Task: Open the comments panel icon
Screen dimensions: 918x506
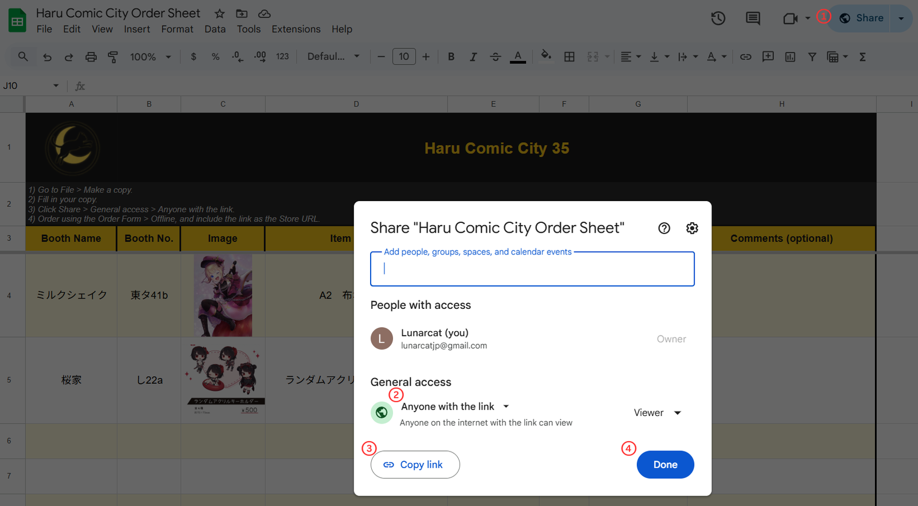Action: pyautogui.click(x=753, y=18)
